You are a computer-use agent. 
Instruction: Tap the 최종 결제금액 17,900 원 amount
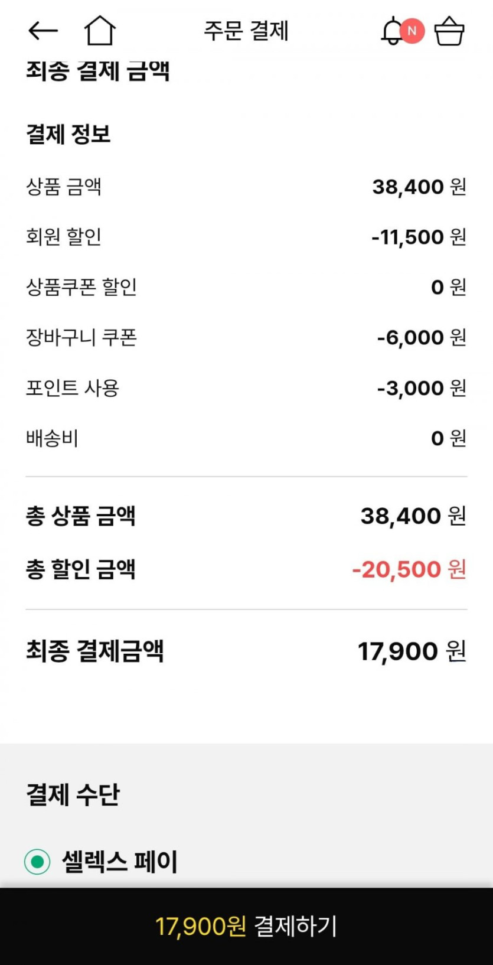pyautogui.click(x=412, y=651)
